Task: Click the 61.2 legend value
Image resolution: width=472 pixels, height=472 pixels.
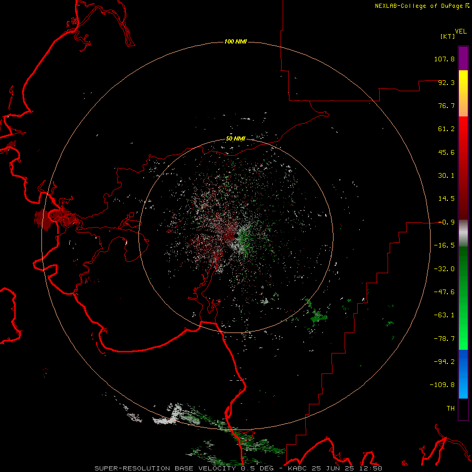Action: (446, 129)
